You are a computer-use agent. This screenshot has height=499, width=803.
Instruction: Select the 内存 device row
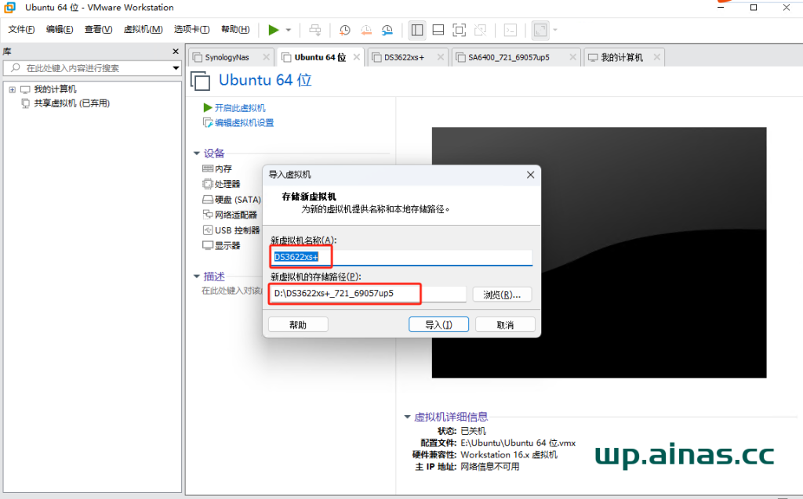click(217, 169)
